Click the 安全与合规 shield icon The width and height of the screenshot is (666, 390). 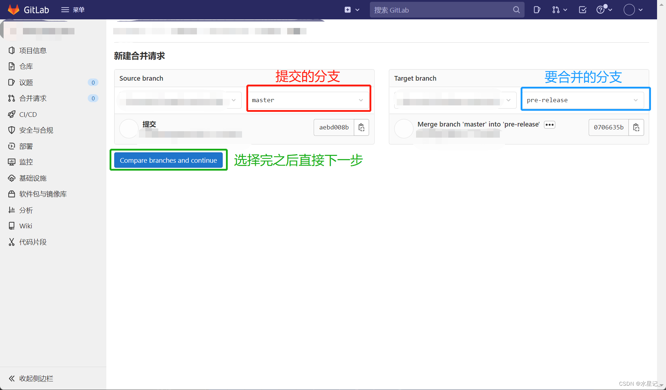pos(11,130)
